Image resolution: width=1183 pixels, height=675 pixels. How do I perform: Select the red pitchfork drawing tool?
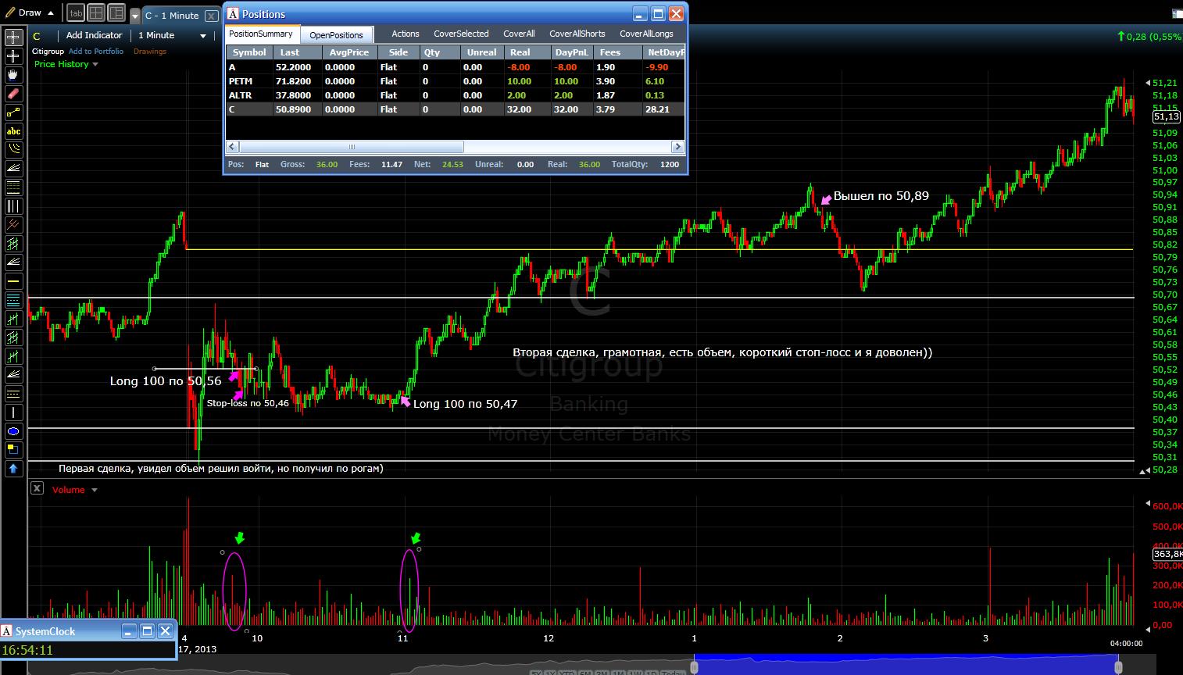(13, 225)
